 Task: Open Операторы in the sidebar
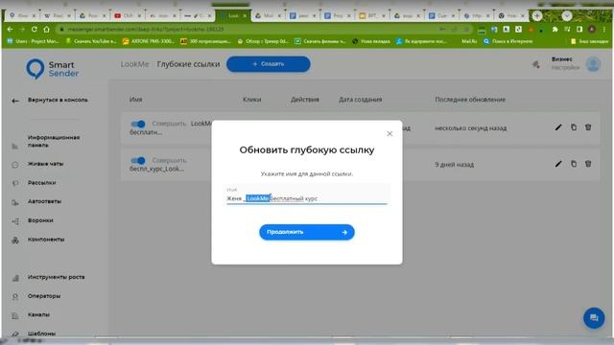[x=44, y=296]
